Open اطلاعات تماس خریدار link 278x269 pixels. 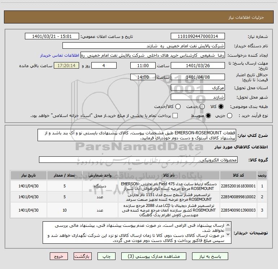60,55
